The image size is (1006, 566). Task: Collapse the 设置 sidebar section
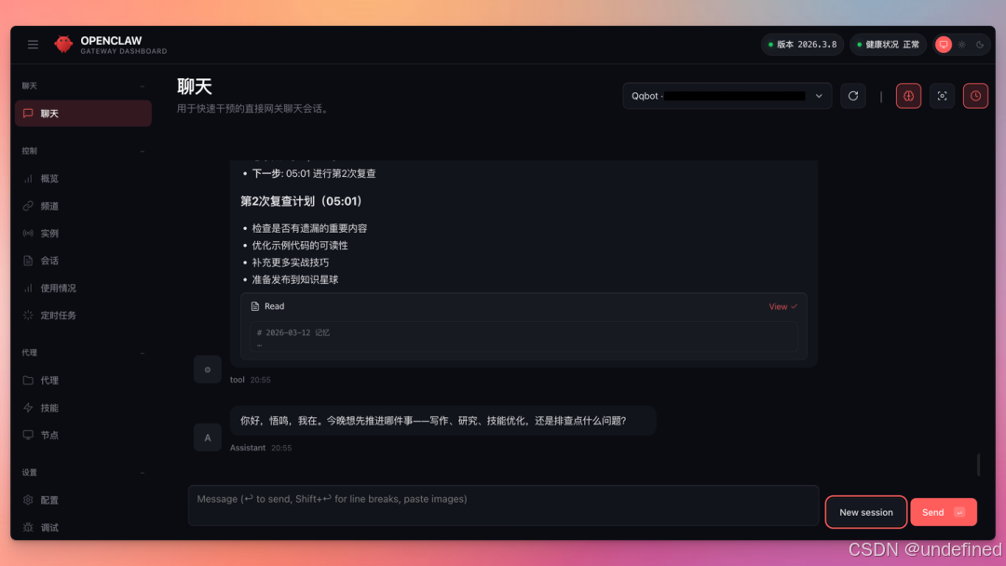(143, 473)
